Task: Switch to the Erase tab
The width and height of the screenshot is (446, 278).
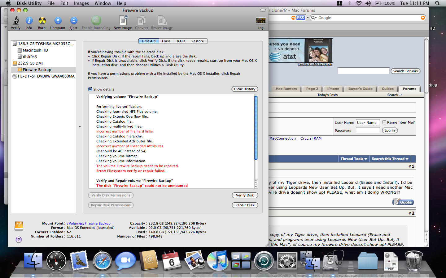Action: 166,41
